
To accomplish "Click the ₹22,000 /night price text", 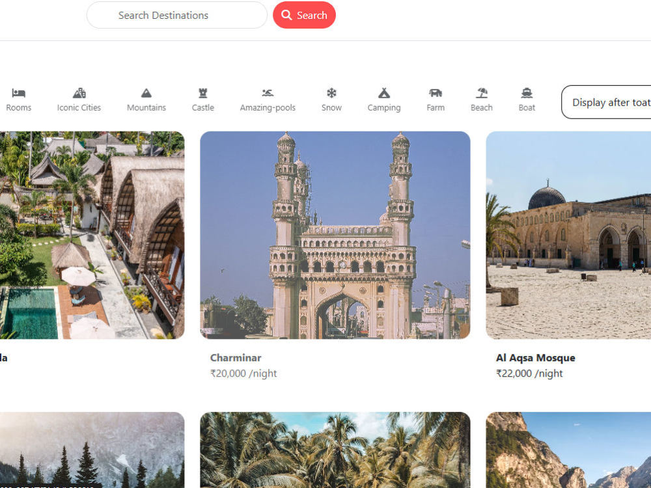I will pos(529,373).
